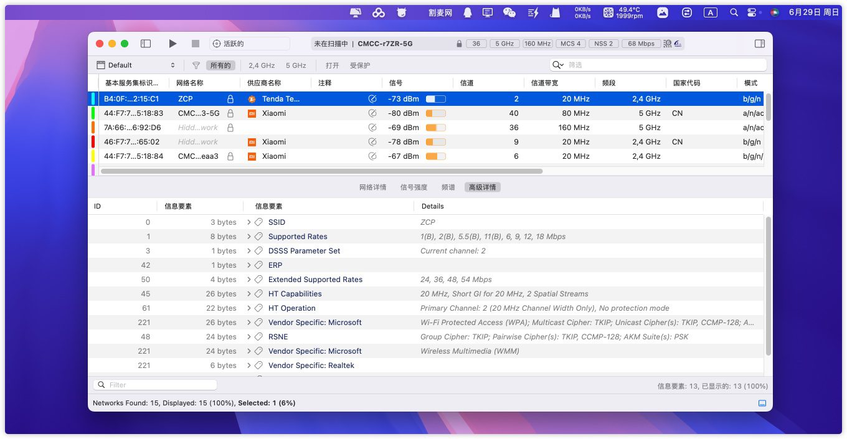Click the annotation icon in CMC...eaa3 row

pos(372,156)
